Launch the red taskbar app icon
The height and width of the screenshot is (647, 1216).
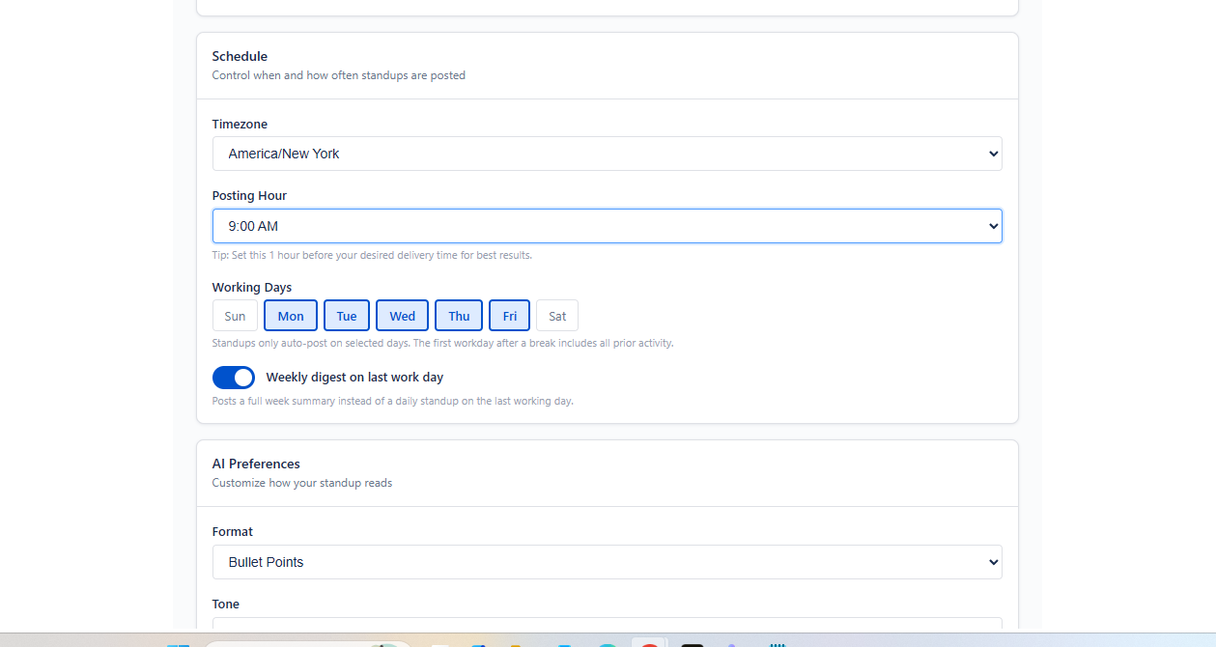point(649,643)
